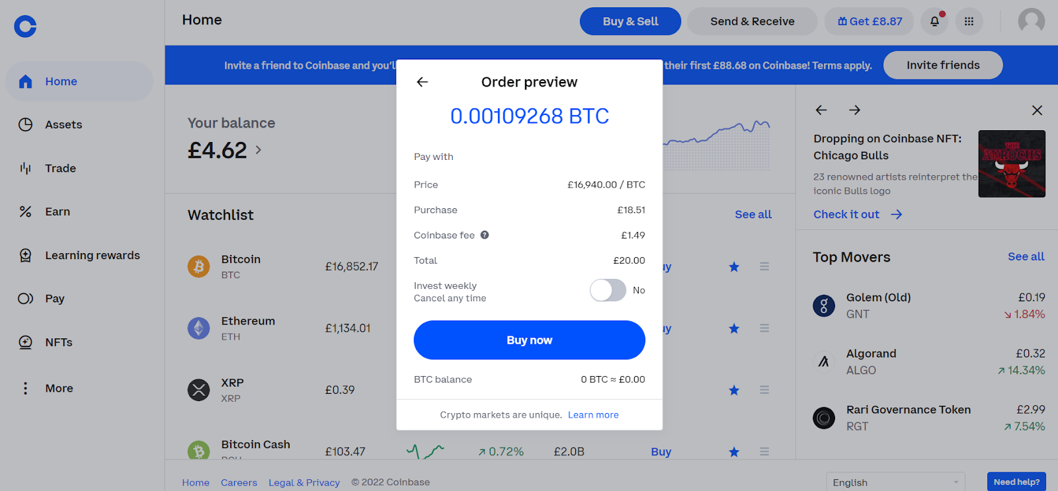Click the profile avatar icon

1031,21
